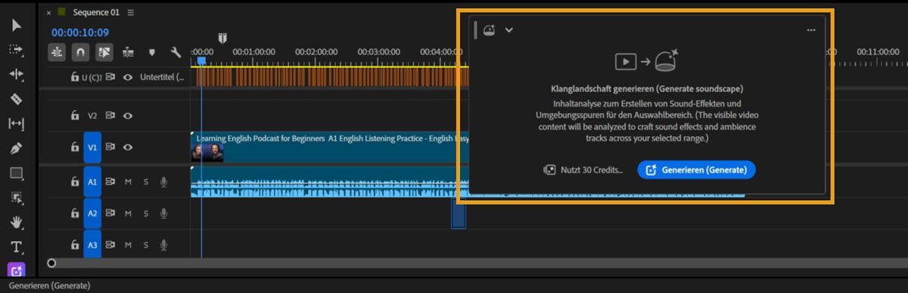
Task: Click the voice-over record mic on A2
Action: 163,214
